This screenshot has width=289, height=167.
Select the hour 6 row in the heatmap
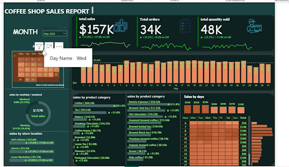214,123
